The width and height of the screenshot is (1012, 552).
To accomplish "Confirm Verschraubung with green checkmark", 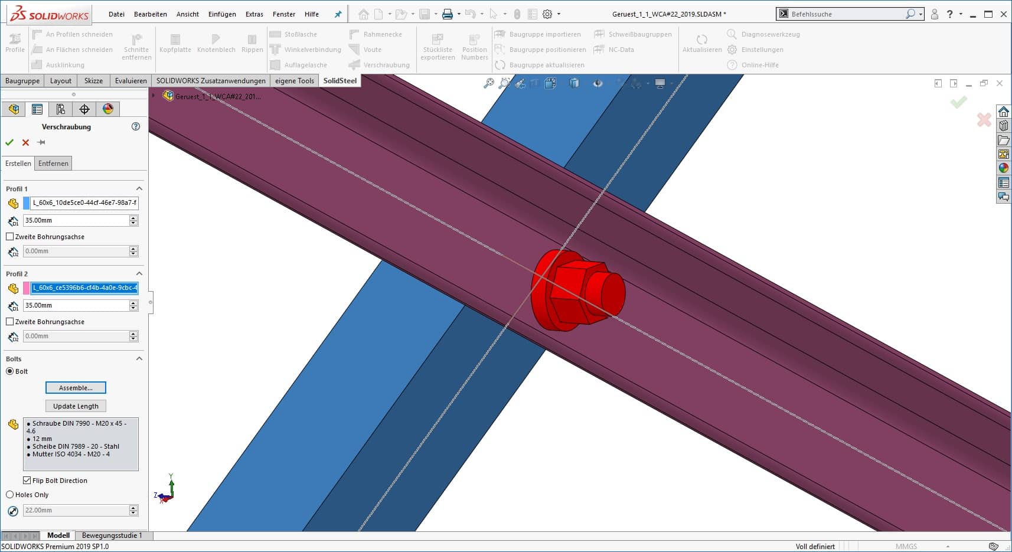I will pos(9,142).
